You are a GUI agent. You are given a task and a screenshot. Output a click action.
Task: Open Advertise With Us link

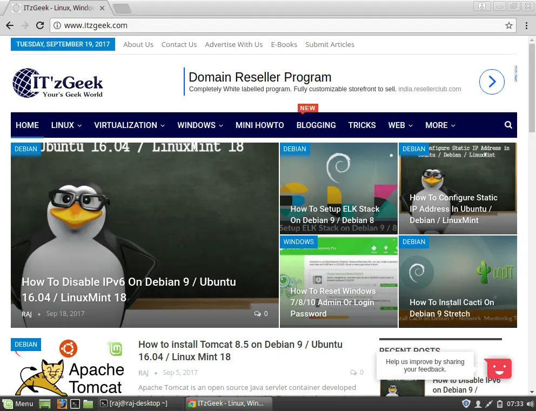(234, 44)
